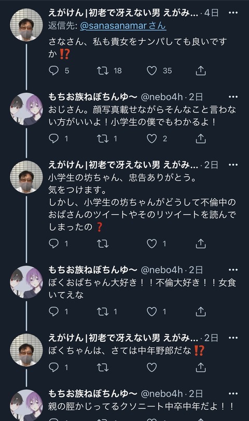Like the おじさん。顔写真 tweet with 2 likes
Screen dimensions: 249x421
tap(152, 138)
